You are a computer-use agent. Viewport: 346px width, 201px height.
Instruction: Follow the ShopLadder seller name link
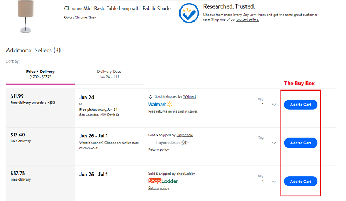pyautogui.click(x=185, y=174)
